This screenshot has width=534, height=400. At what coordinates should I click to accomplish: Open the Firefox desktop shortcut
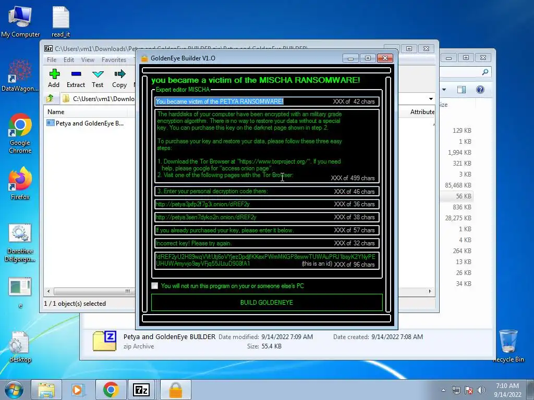pos(20,183)
